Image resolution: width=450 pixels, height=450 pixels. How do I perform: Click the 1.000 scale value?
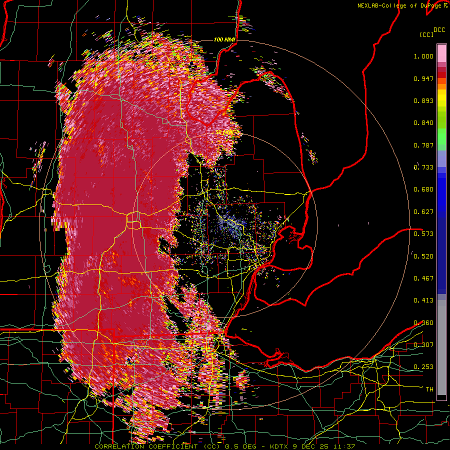[423, 56]
